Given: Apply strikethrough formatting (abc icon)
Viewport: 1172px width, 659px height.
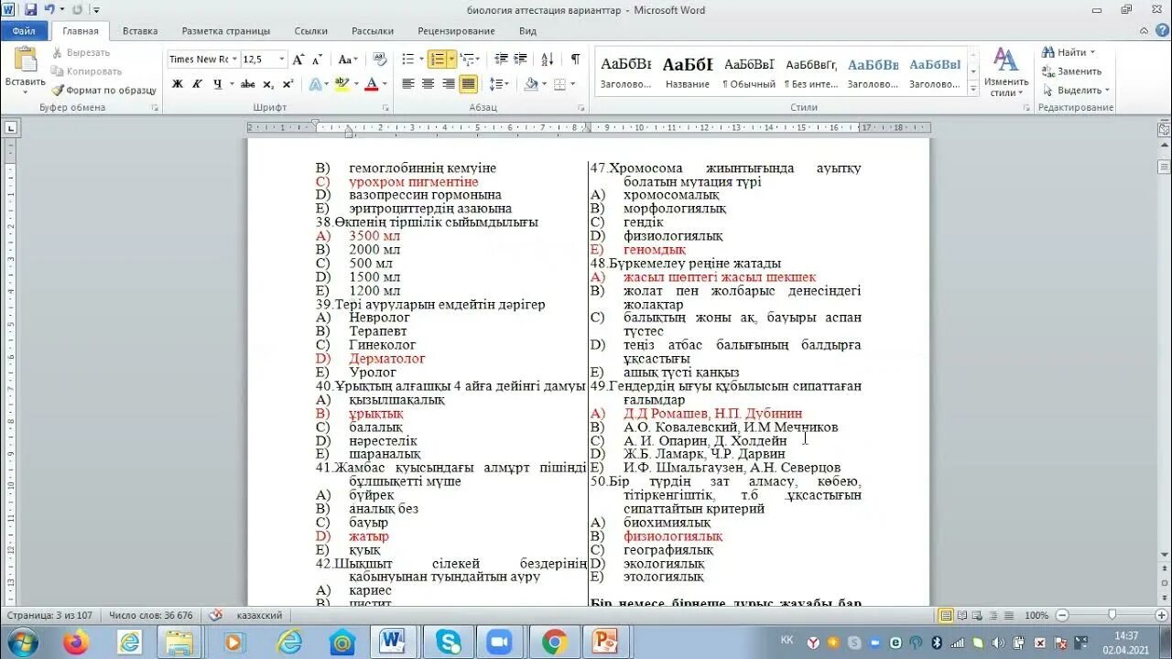Looking at the screenshot, I should 248,84.
